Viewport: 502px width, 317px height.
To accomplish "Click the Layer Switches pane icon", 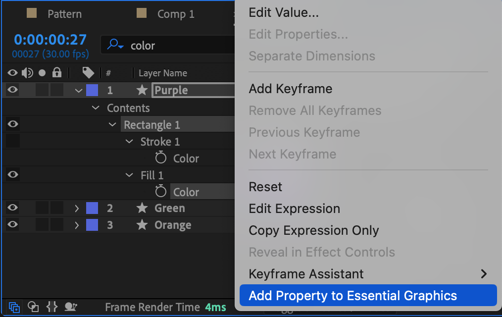I will tap(14, 307).
